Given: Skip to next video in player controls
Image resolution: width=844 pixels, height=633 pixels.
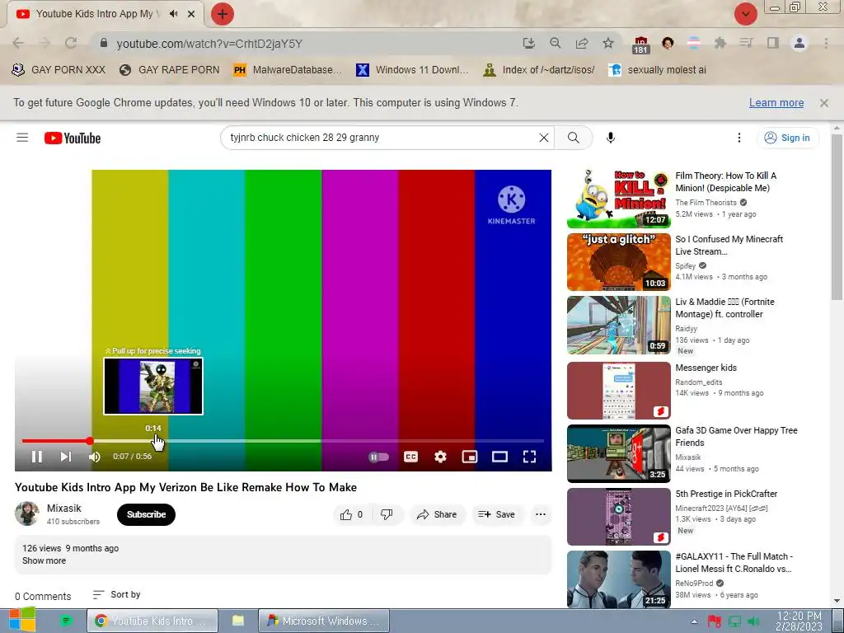Looking at the screenshot, I should [66, 457].
